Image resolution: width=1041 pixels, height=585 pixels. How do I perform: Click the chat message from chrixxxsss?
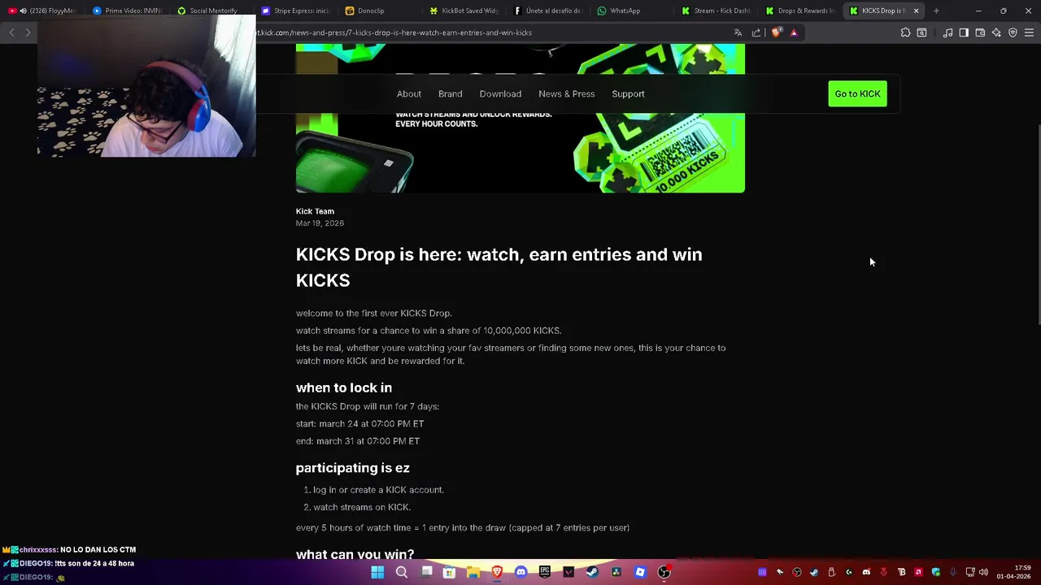click(x=69, y=550)
